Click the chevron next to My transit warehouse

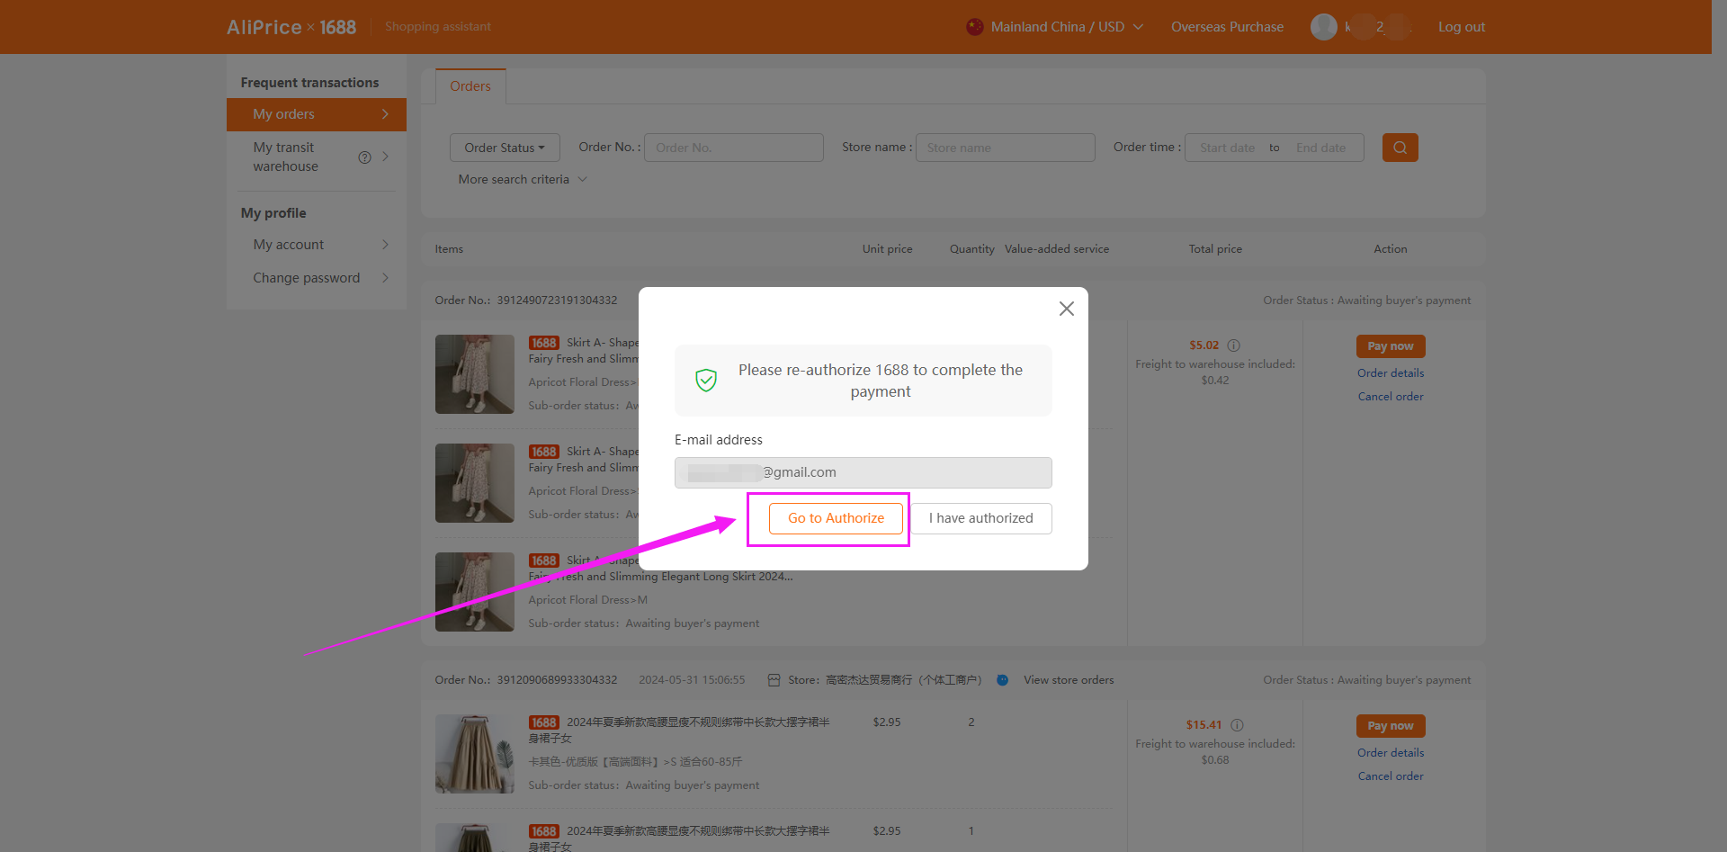coord(385,157)
